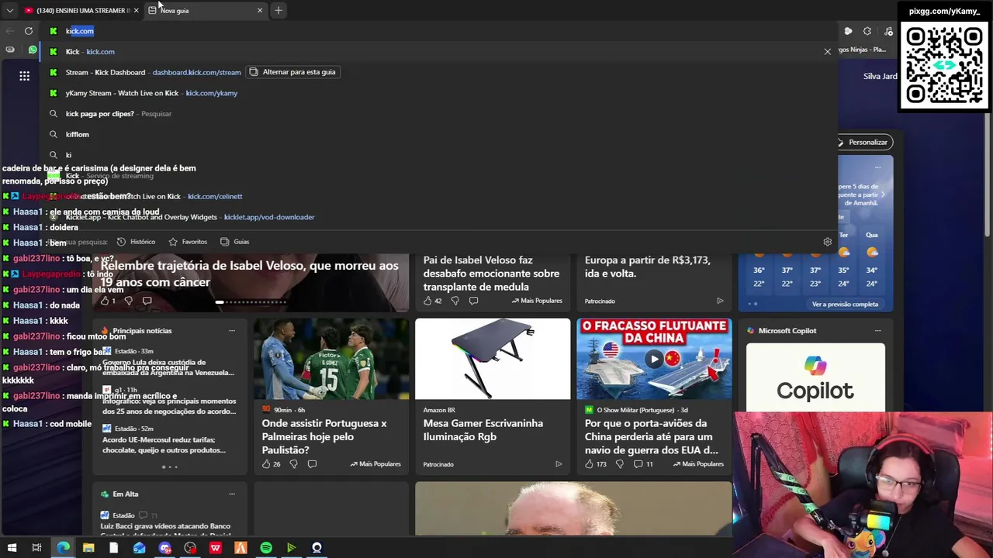This screenshot has width=993, height=558.
Task: Open comments on porta-aviões article
Action: point(643,464)
